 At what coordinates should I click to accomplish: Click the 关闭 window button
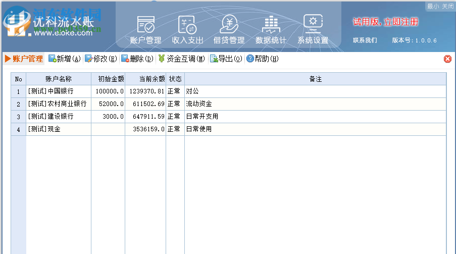[x=448, y=6]
